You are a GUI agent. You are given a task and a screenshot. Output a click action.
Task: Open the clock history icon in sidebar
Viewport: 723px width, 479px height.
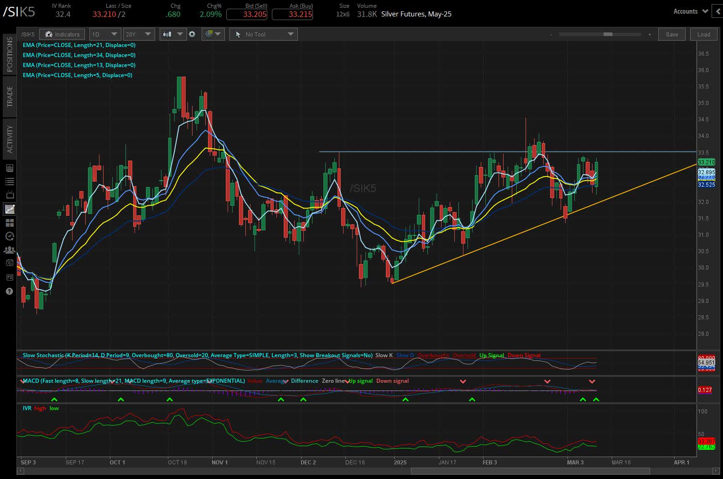point(9,236)
